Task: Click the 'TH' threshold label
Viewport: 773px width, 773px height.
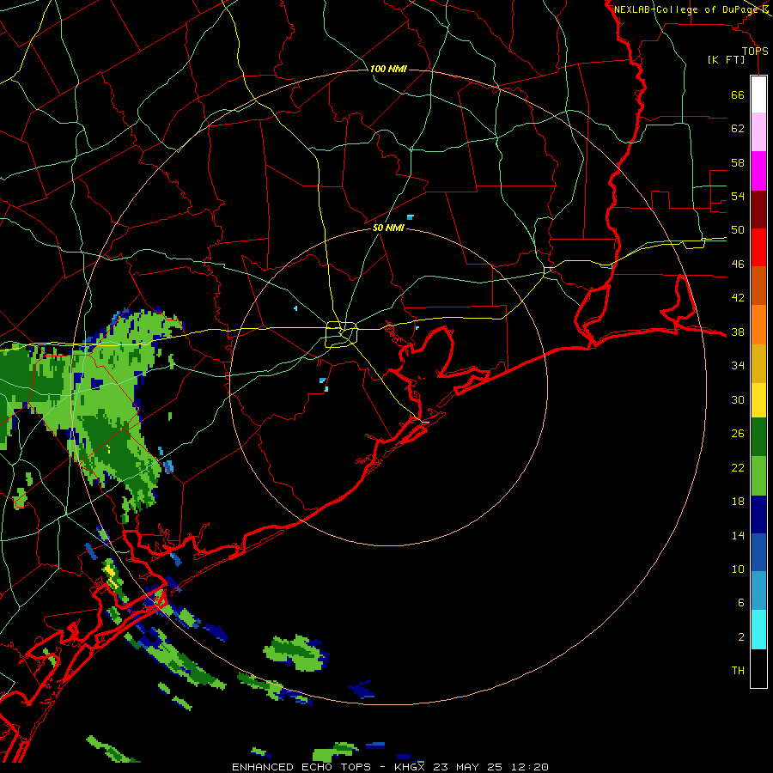Action: 738,671
